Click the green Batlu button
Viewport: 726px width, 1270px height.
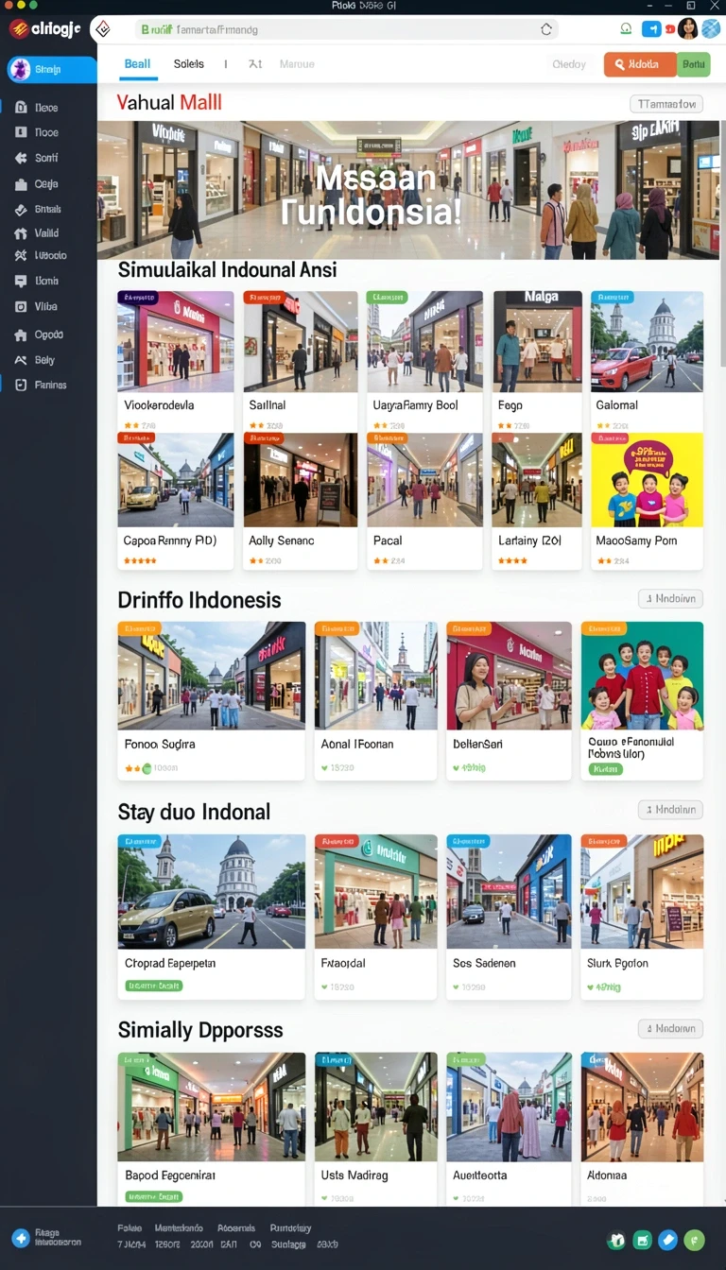pos(694,64)
